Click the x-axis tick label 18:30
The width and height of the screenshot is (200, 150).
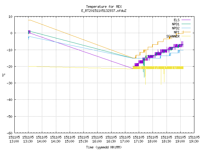[166, 141]
